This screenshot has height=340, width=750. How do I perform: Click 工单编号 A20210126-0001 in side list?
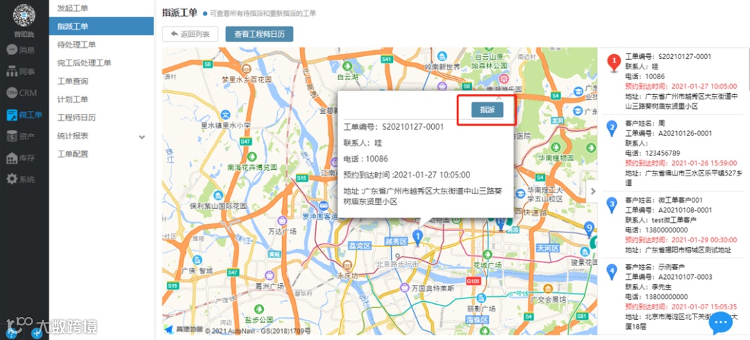pyautogui.click(x=668, y=133)
